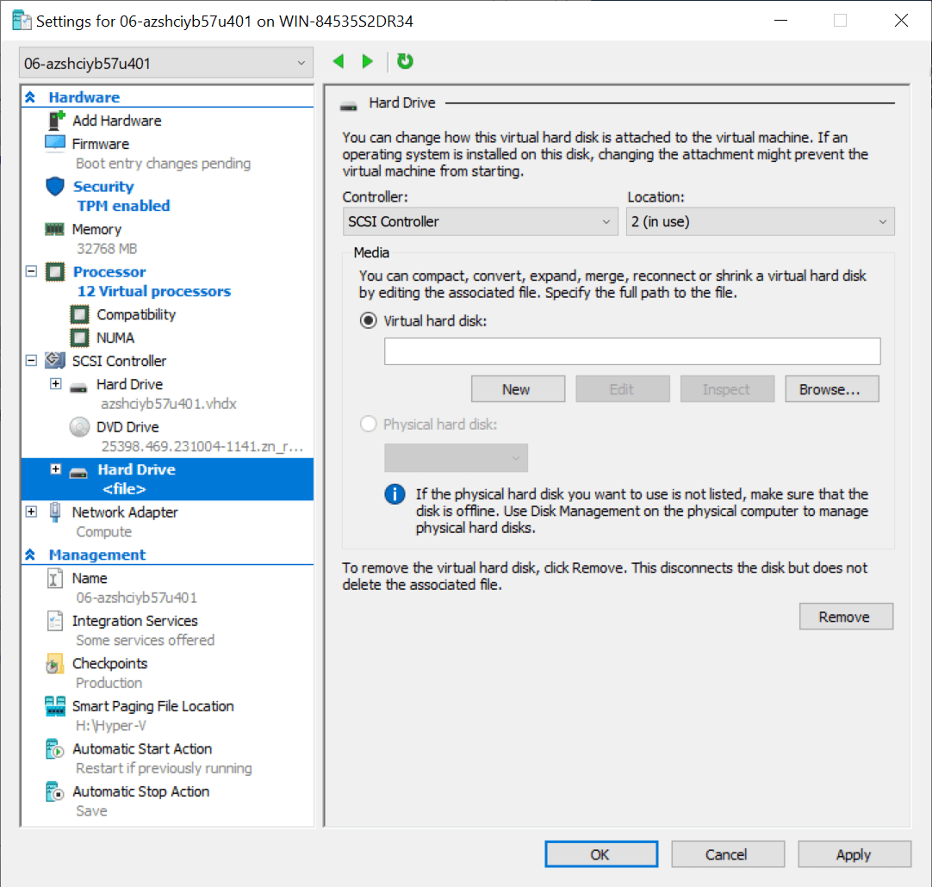Click the green forward arrow icon
The image size is (932, 887).
pyautogui.click(x=367, y=61)
